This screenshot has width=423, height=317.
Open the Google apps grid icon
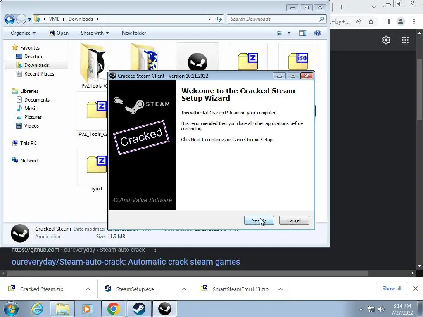405,40
